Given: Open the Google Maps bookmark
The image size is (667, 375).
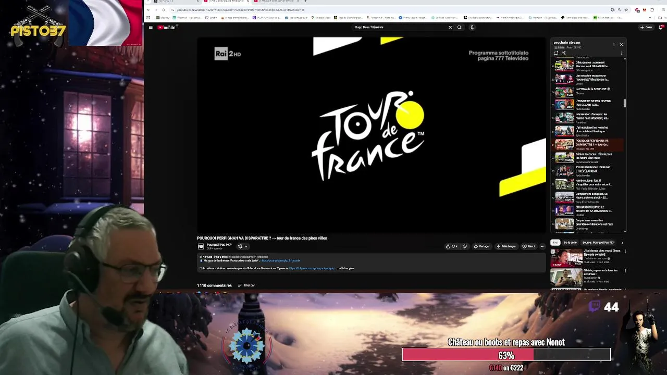Looking at the screenshot, I should tap(321, 18).
